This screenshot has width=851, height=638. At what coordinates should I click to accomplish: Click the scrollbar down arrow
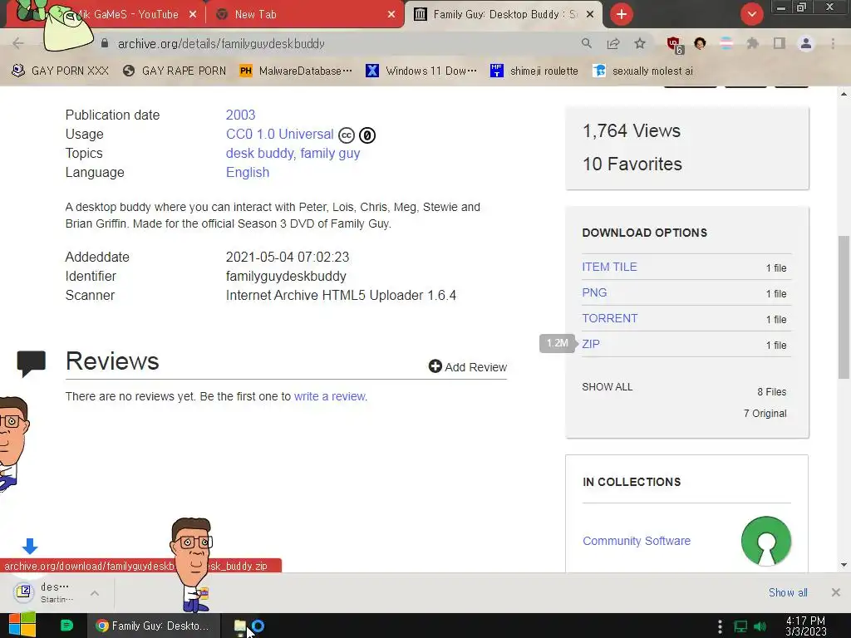844,565
